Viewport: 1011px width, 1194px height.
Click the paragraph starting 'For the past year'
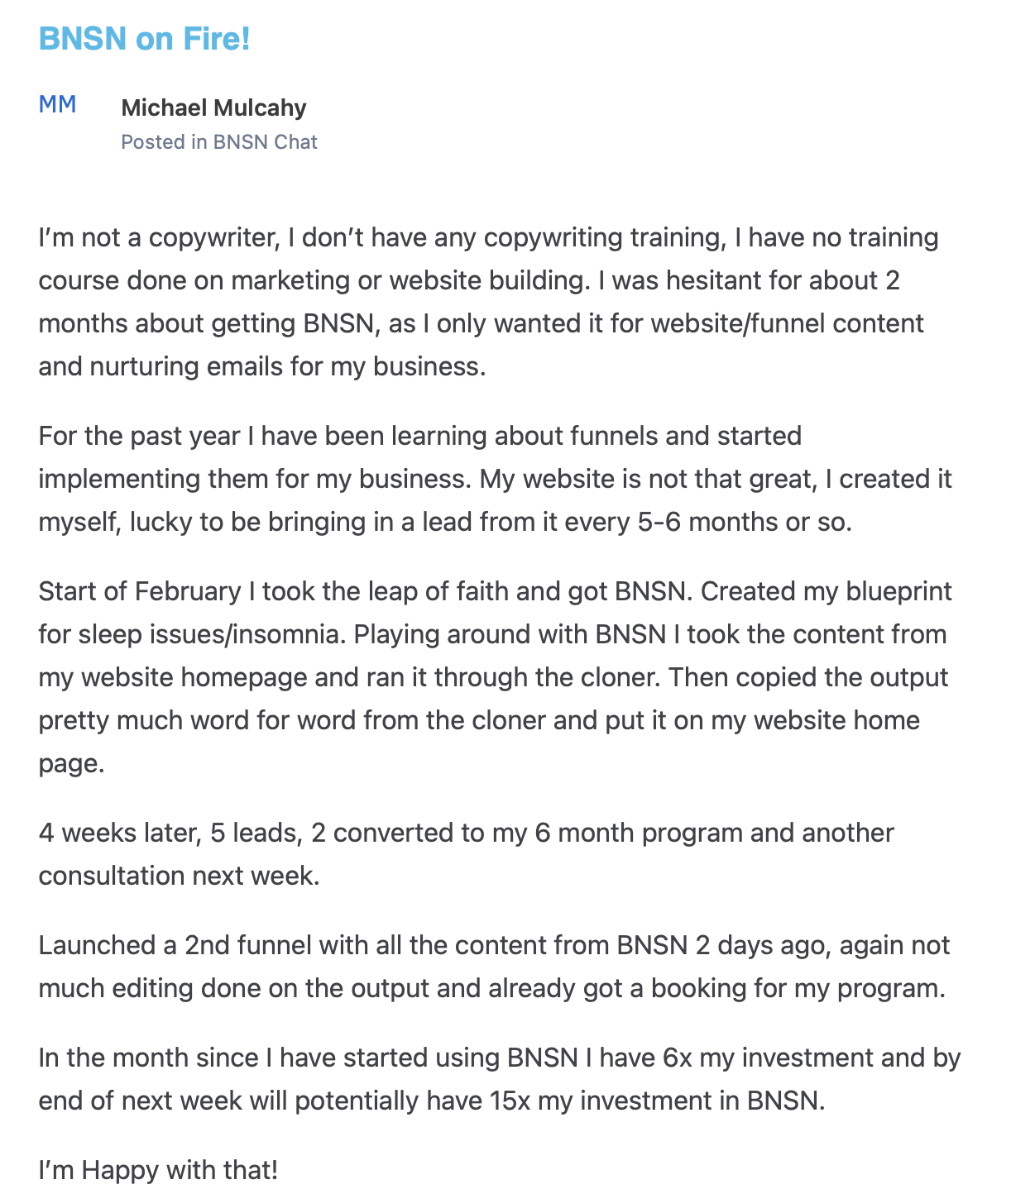point(495,479)
